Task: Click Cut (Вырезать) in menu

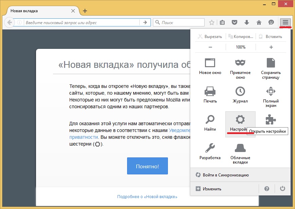Action: point(210,37)
